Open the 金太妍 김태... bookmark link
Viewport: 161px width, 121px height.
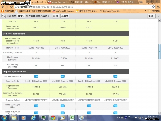(x=87, y=11)
